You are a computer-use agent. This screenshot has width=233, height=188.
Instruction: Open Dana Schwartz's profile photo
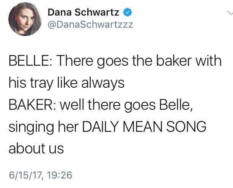coord(24,19)
